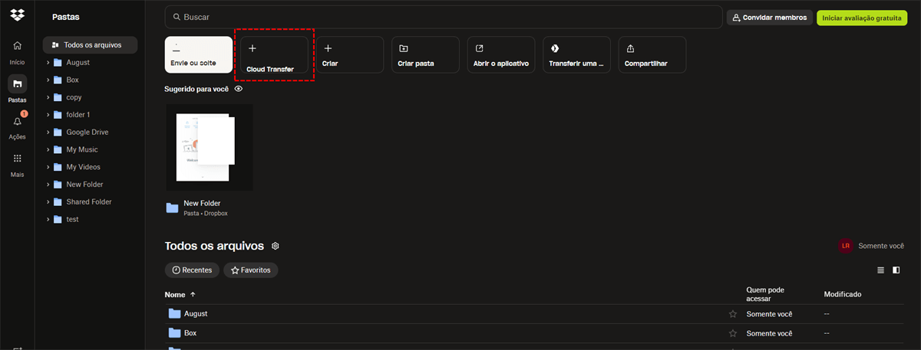921x350 pixels.
Task: Open the Ações notifications bell
Action: coord(17,122)
